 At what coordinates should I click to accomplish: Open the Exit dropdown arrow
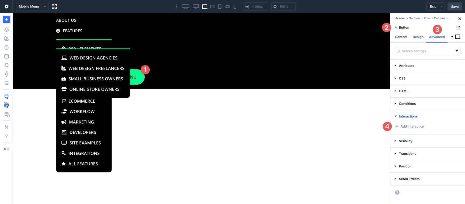click(x=442, y=6)
